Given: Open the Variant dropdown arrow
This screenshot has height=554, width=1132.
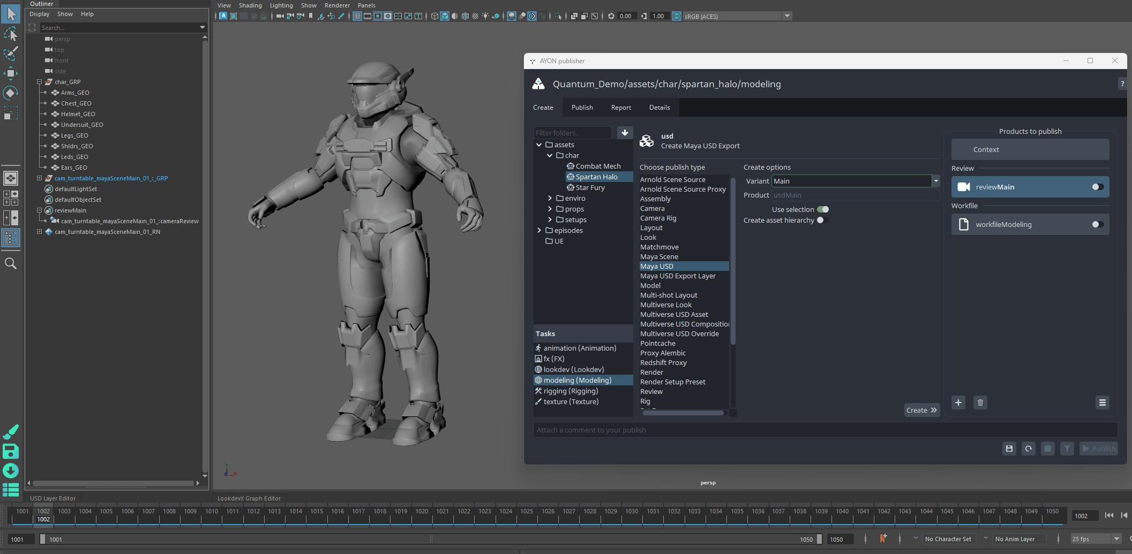Looking at the screenshot, I should point(936,181).
